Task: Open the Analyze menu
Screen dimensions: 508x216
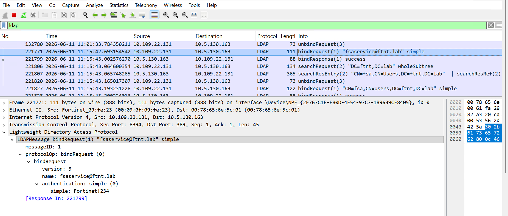Action: pos(94,5)
